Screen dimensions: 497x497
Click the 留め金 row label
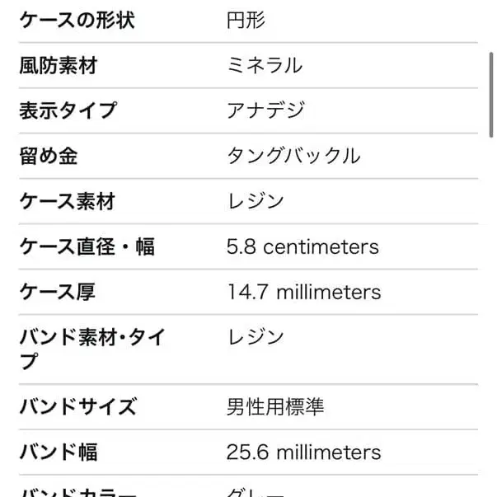click(x=48, y=156)
